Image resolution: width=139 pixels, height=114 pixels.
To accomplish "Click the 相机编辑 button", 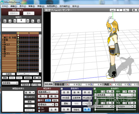I will (x=49, y=84).
